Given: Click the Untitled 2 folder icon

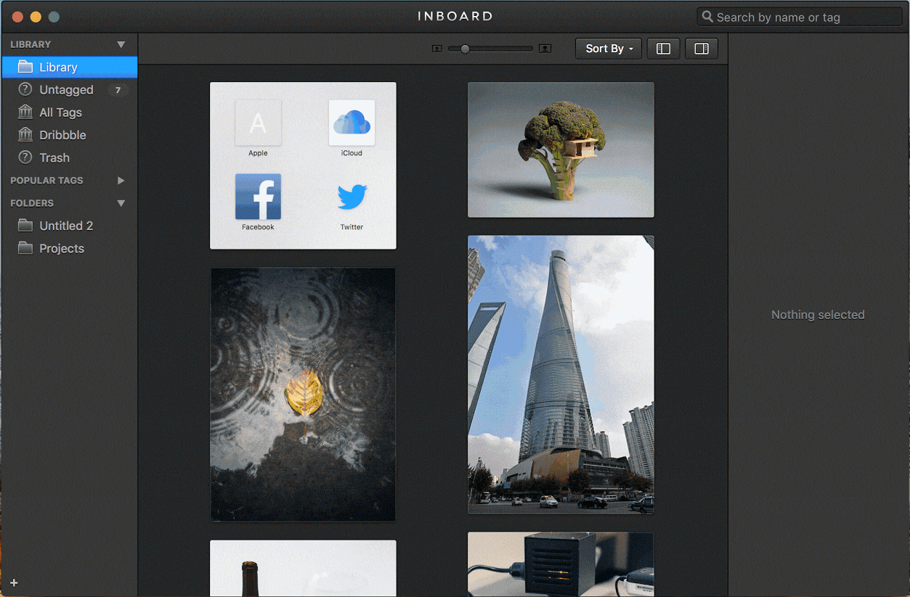Looking at the screenshot, I should [x=25, y=226].
